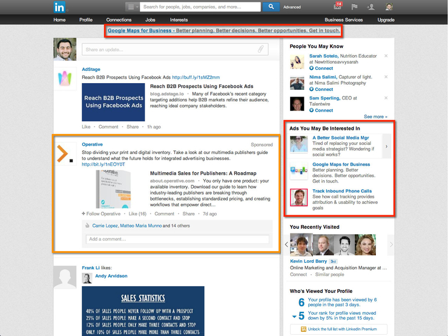Share the AdStage post

133,127
